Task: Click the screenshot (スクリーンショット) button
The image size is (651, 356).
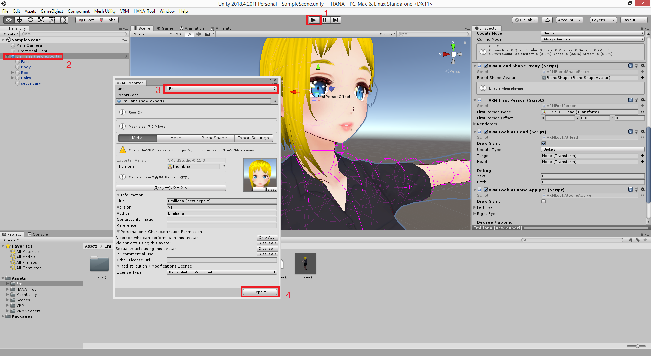Action: coord(171,188)
